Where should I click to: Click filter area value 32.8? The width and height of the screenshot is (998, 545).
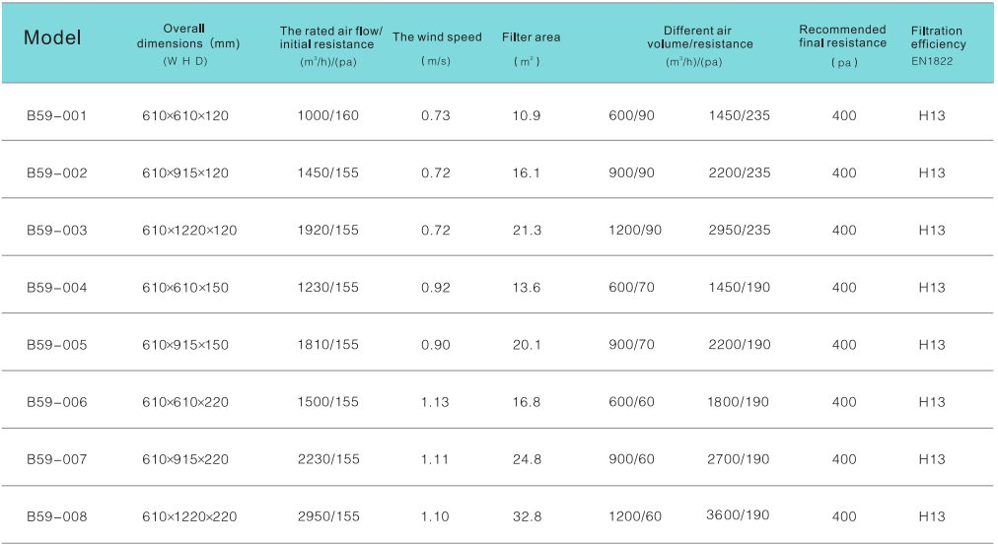click(527, 516)
